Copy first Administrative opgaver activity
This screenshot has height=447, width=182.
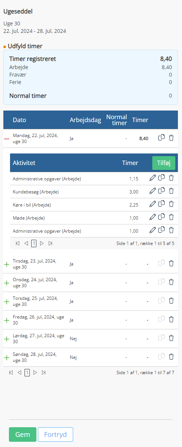click(x=161, y=178)
